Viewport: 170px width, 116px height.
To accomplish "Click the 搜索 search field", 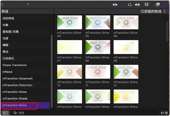I will (85, 113).
